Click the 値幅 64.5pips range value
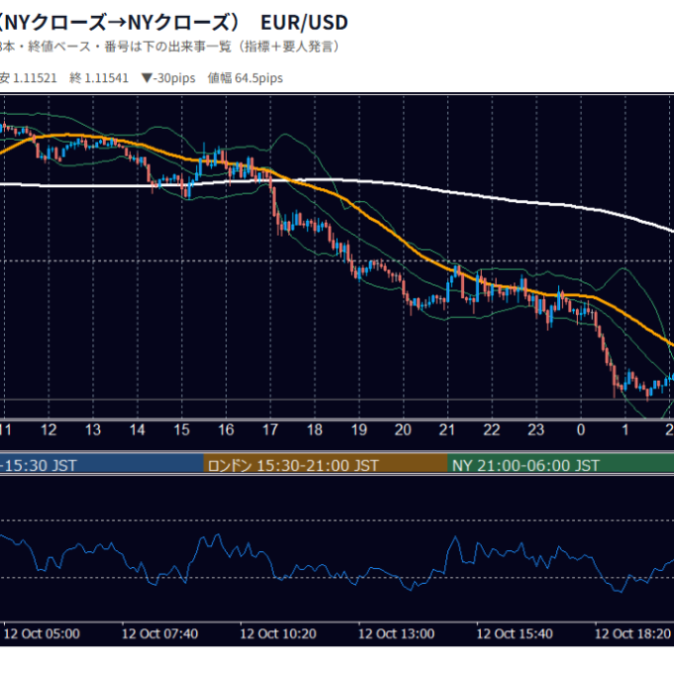This screenshot has height=674, width=674. point(245,77)
